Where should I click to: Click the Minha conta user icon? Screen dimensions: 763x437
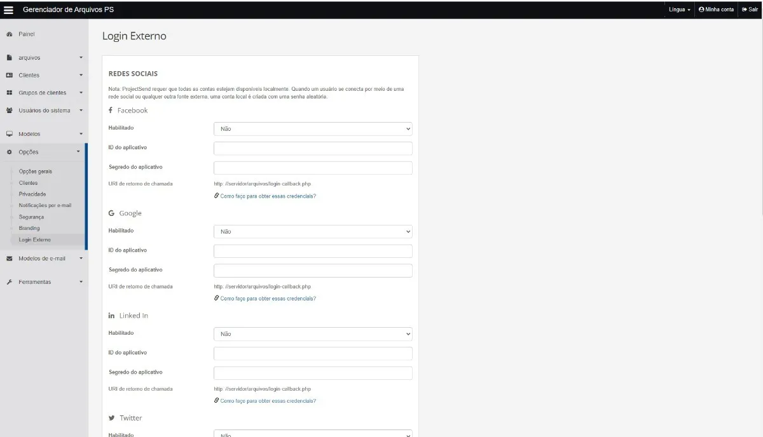(701, 10)
